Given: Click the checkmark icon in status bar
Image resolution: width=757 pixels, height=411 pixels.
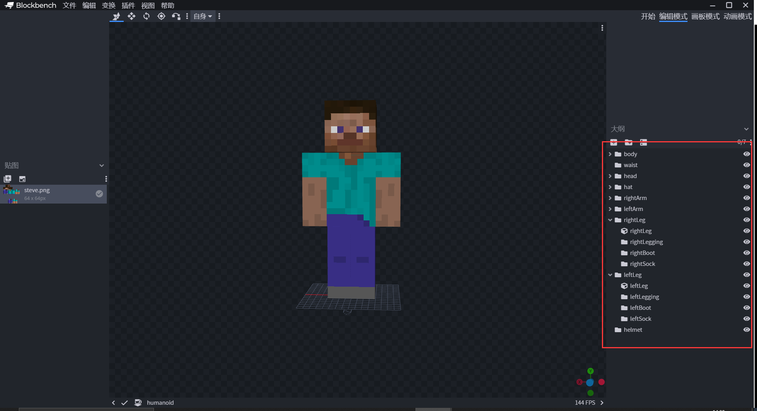Looking at the screenshot, I should 124,403.
